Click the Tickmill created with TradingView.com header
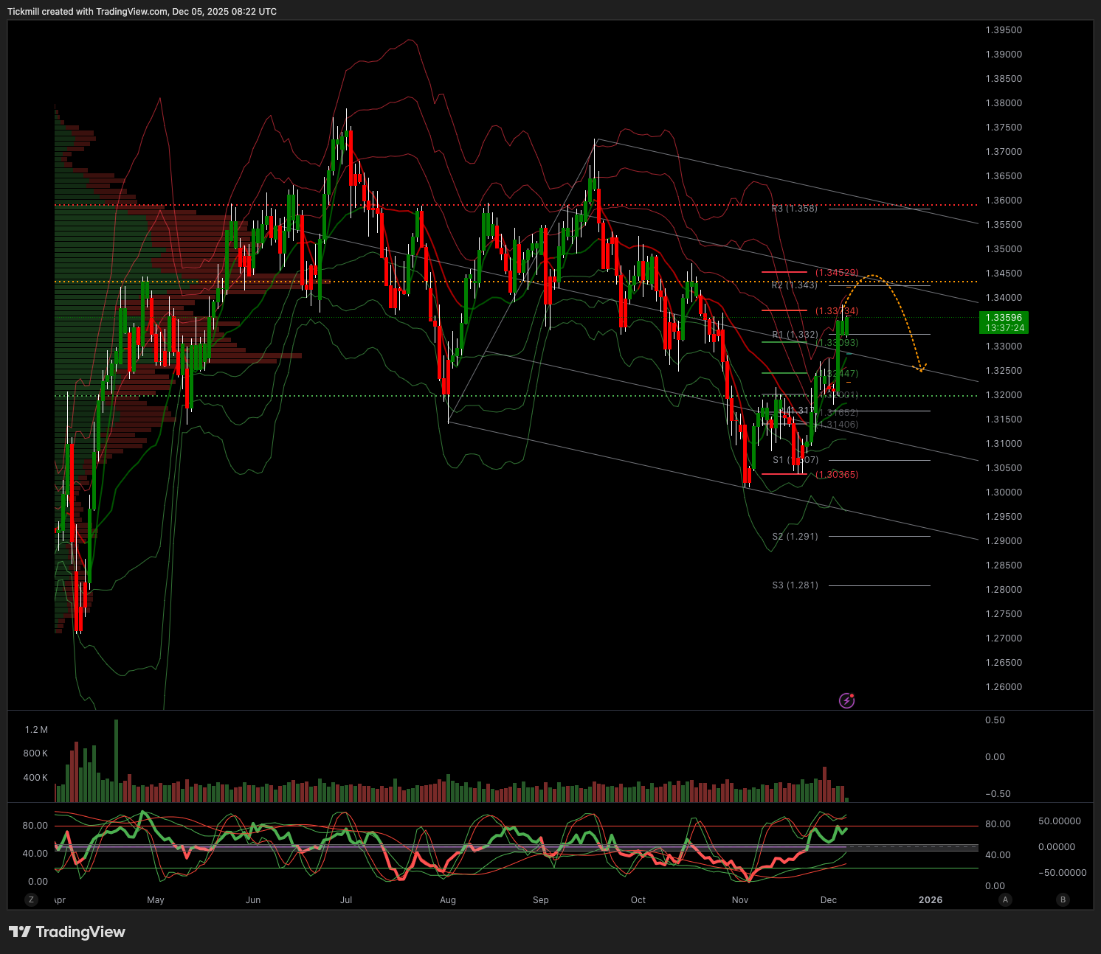 point(142,12)
